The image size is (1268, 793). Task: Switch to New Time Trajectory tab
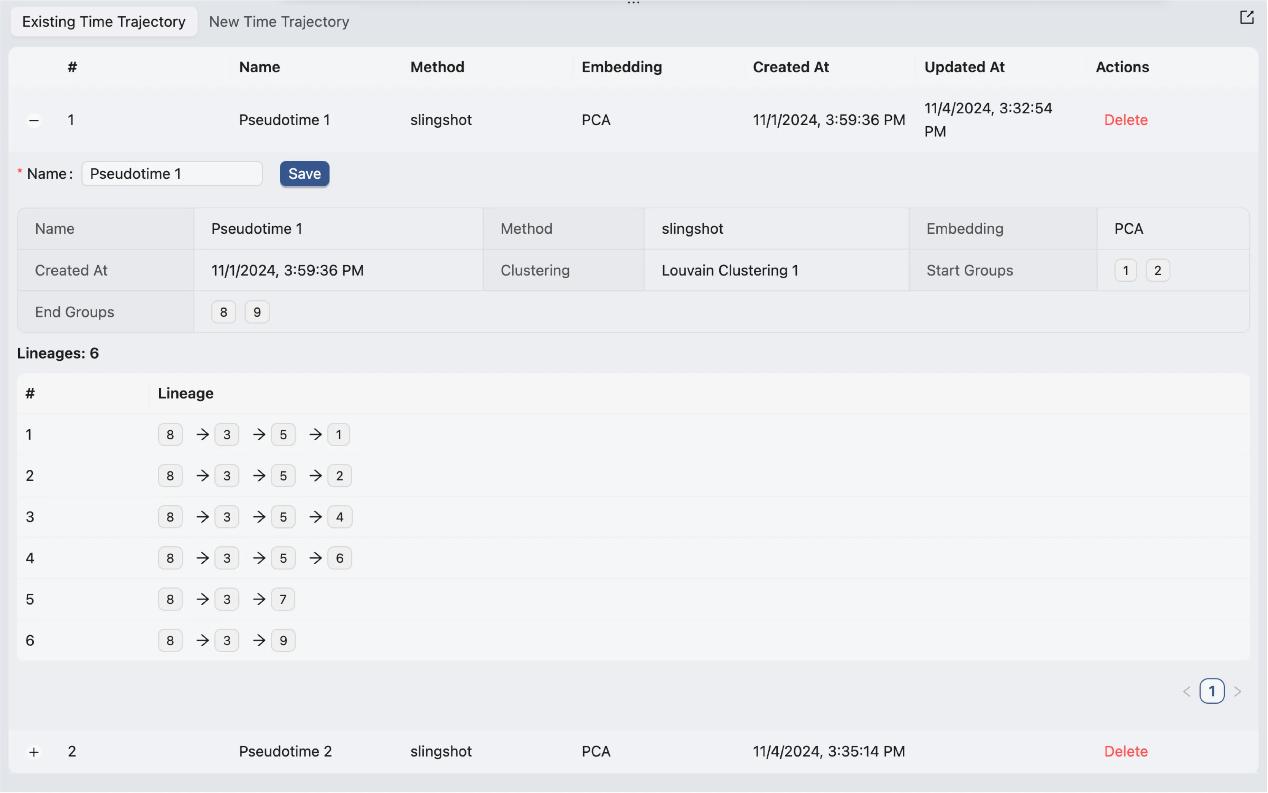point(279,22)
